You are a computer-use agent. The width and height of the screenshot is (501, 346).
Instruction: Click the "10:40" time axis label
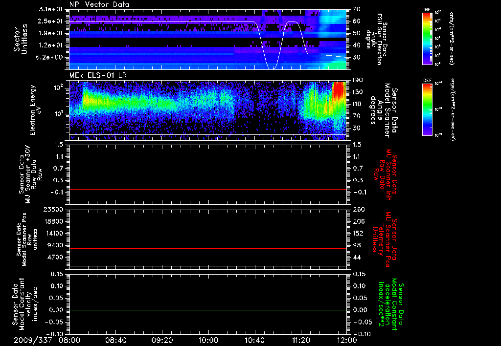point(254,340)
